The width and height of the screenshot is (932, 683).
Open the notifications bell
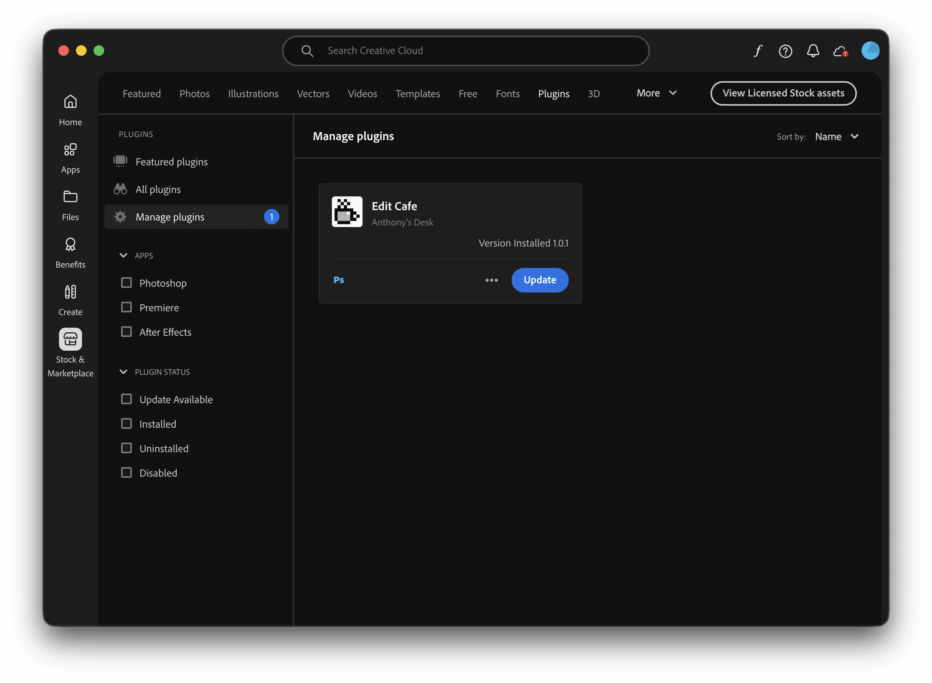813,51
